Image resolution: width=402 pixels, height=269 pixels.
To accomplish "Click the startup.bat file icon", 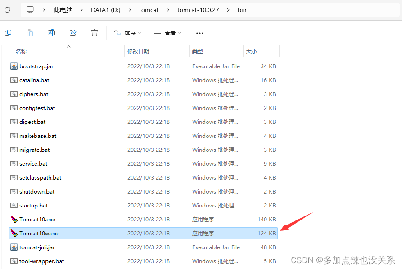I will (x=14, y=205).
